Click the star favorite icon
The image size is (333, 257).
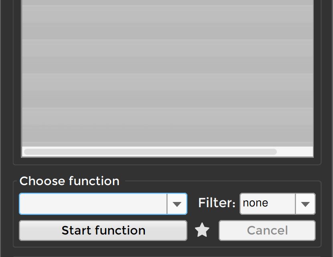tap(202, 230)
